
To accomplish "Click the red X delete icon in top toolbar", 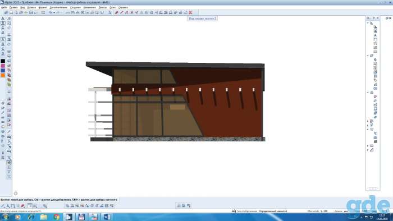I will coord(190,12).
